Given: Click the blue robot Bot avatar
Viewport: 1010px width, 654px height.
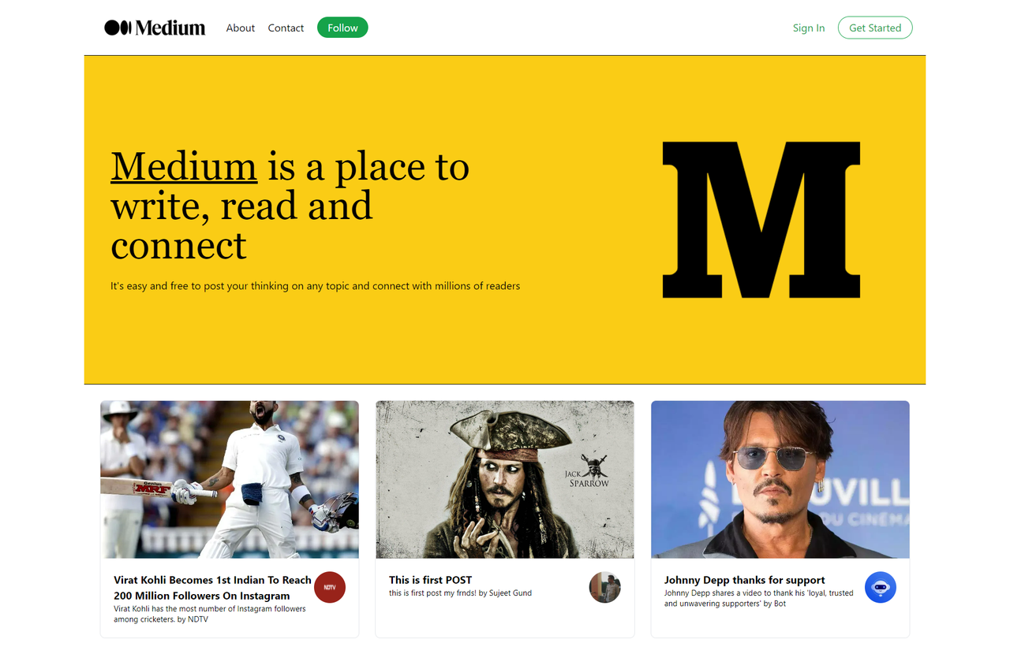Looking at the screenshot, I should [x=880, y=587].
